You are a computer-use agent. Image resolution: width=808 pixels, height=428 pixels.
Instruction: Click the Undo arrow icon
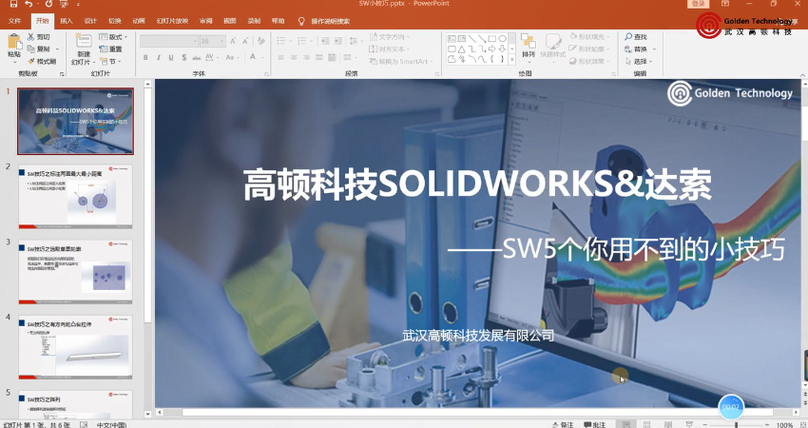(x=29, y=4)
